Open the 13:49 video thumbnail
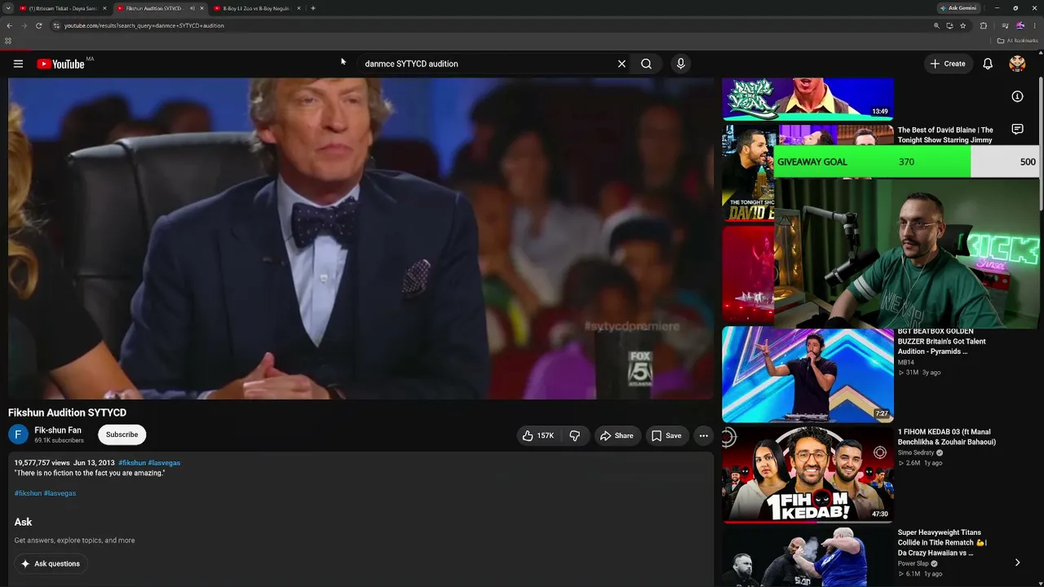Image resolution: width=1044 pixels, height=587 pixels. [x=807, y=99]
